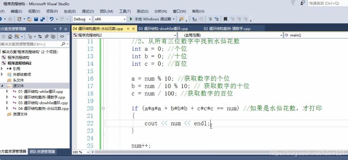Collapse the if block at line 20

click(103, 109)
